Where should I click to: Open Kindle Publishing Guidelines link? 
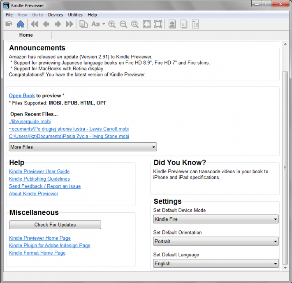39,179
